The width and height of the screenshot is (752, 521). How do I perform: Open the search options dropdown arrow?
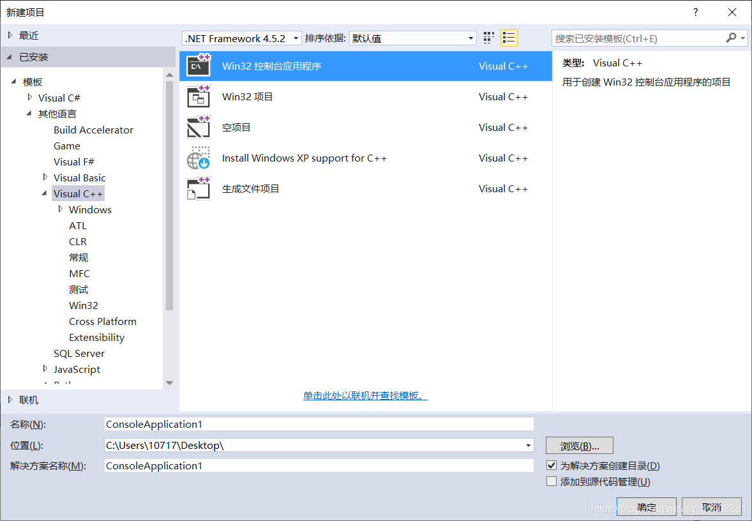click(742, 38)
